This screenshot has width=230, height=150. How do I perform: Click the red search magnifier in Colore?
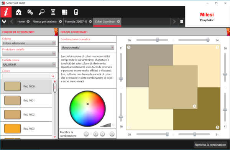tap(53, 76)
